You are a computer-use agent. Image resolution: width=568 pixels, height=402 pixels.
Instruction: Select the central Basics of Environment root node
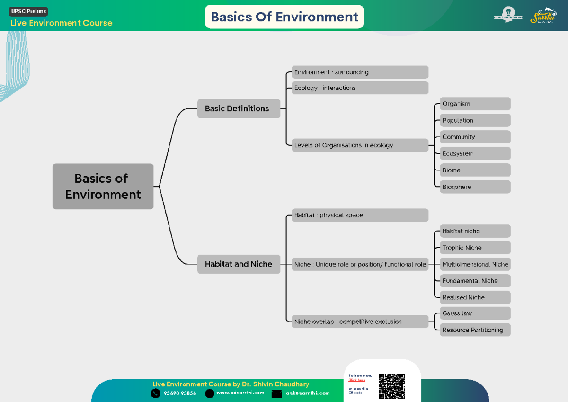coord(103,186)
